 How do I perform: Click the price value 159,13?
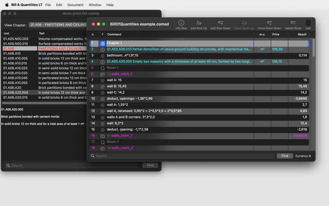tap(277, 61)
